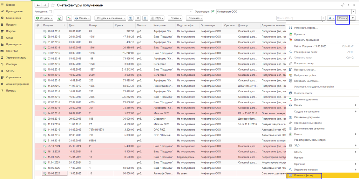Uncheck the Организация filter checkbox
The image size is (359, 179).
tap(212, 12)
